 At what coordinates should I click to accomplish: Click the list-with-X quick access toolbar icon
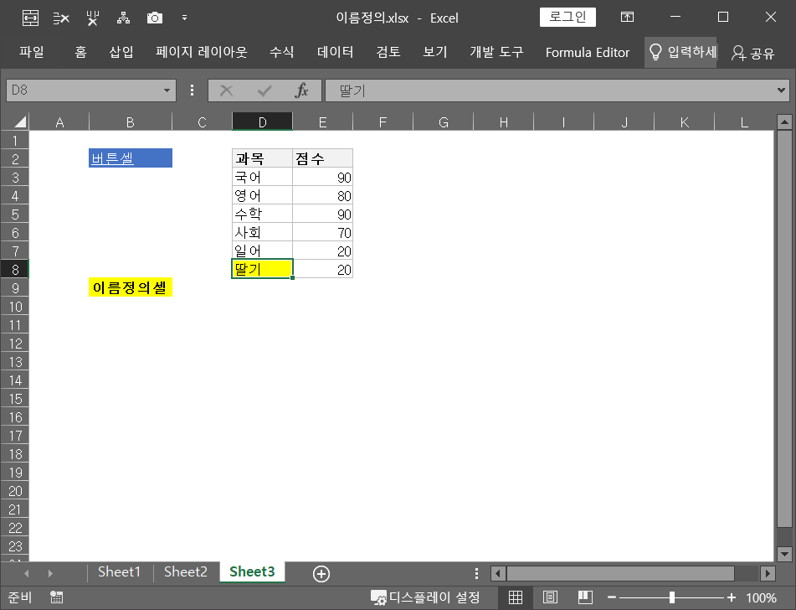click(61, 18)
